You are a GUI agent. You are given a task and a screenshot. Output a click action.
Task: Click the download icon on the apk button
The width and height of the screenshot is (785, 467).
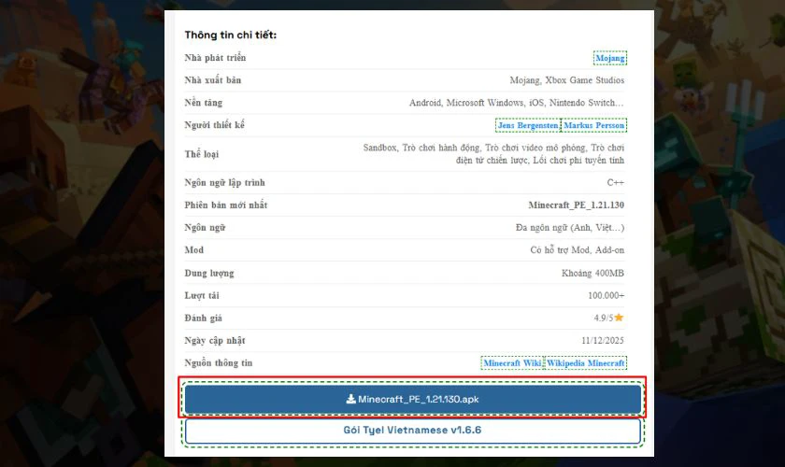tap(350, 400)
